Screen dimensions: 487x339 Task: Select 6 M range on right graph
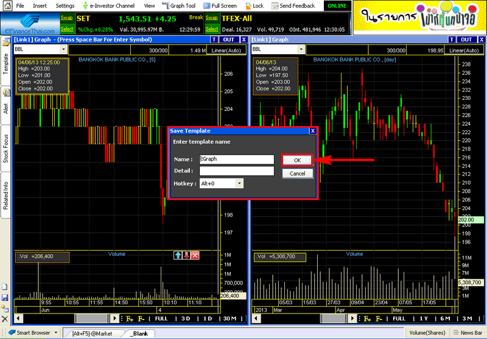coord(445,318)
